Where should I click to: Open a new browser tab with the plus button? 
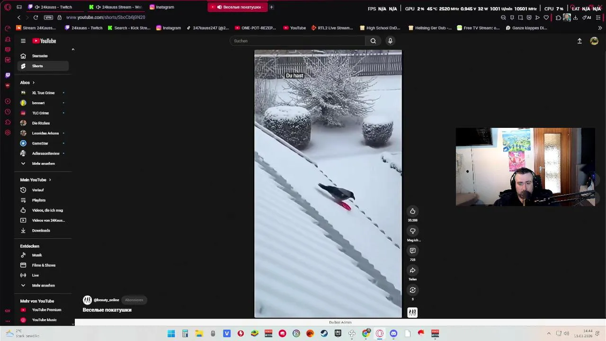[x=271, y=7]
